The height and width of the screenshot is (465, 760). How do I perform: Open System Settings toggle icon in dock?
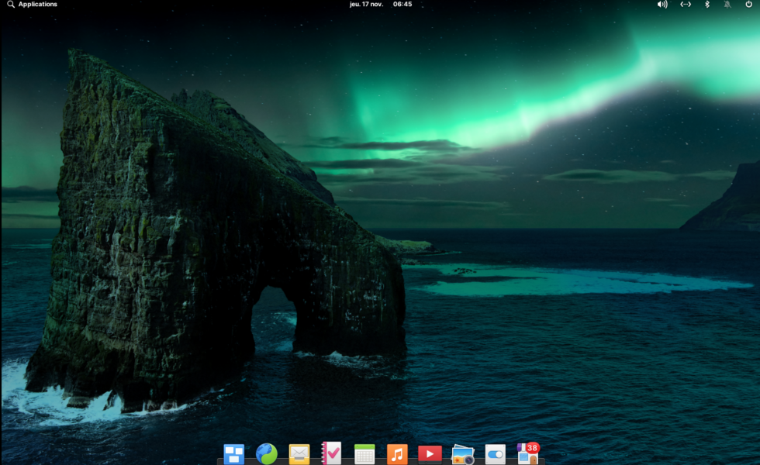pos(495,454)
